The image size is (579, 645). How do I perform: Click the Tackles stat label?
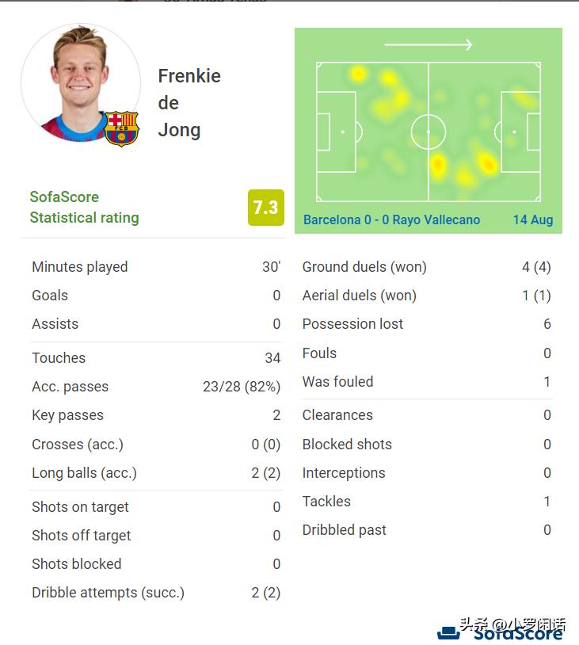tap(326, 502)
